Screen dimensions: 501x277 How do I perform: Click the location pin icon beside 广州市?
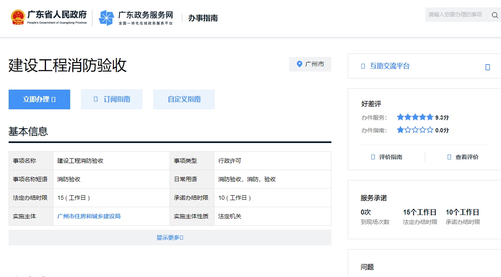[299, 64]
